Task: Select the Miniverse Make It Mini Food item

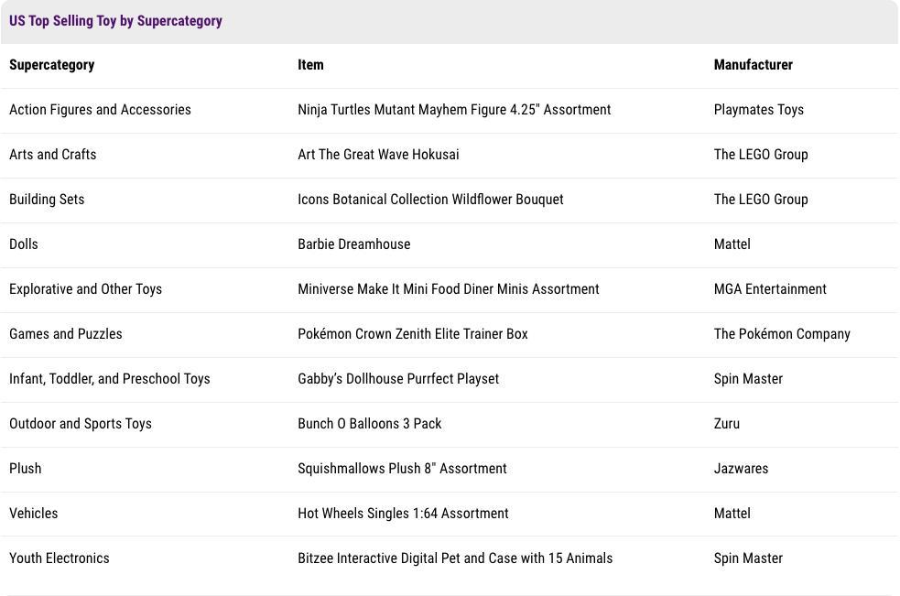Action: click(x=449, y=288)
